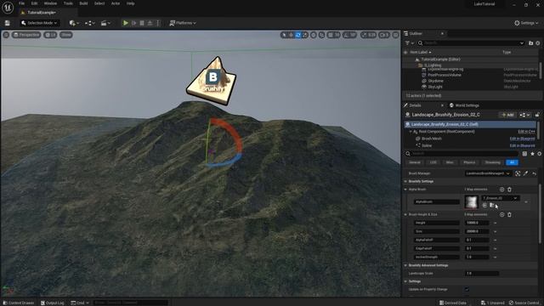The height and width of the screenshot is (306, 544).
Task: Open the Help menu
Action: pos(130,3)
